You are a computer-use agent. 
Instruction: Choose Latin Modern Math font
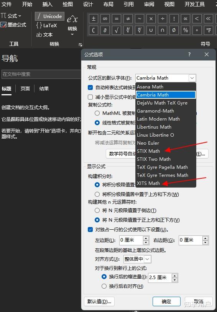(x=166, y=119)
